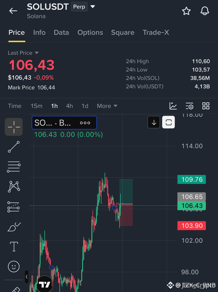The height and width of the screenshot is (292, 218).
Task: Go back with the left arrow
Action: pos(13,11)
